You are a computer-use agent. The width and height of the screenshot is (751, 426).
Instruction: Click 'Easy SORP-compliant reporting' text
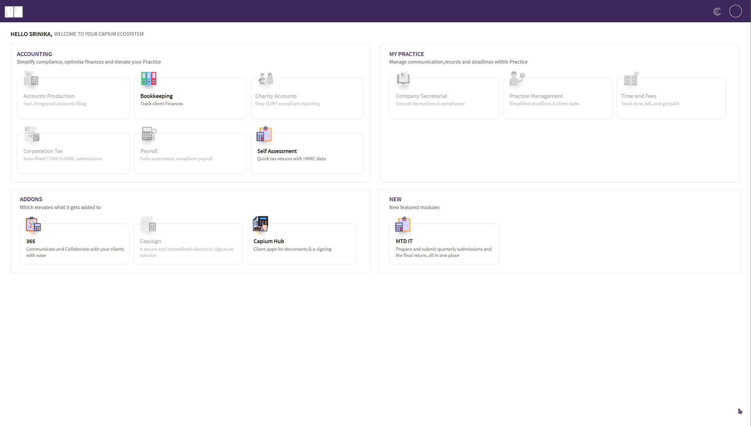[287, 104]
